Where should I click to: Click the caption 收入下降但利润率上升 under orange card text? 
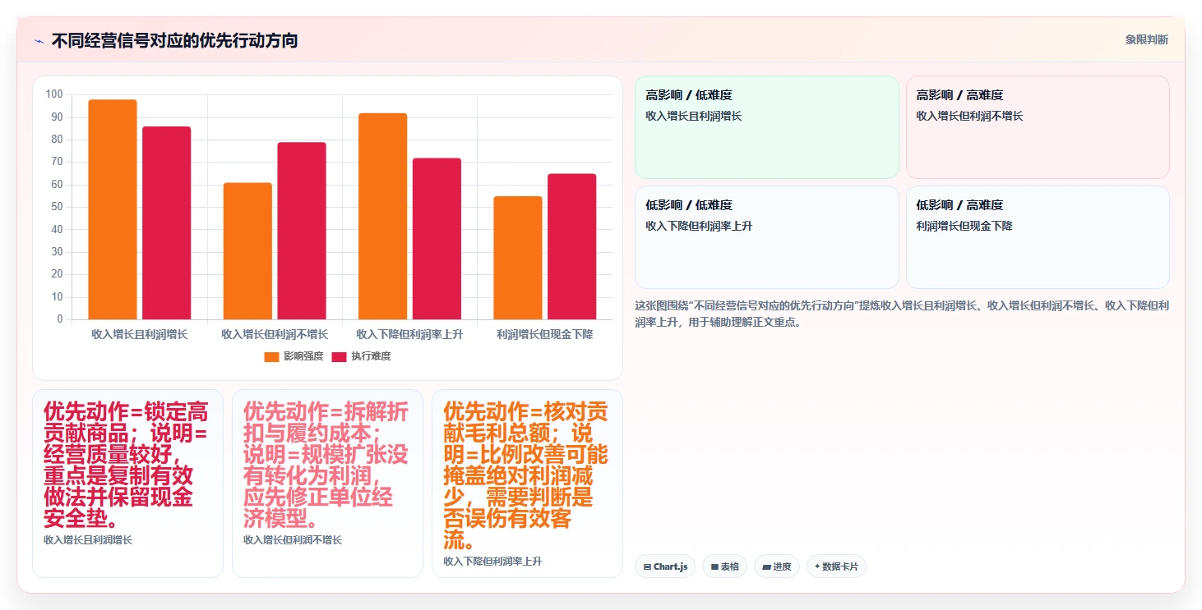coord(492,561)
